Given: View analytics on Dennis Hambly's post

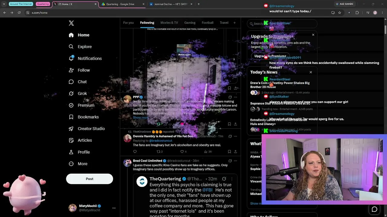Looking at the screenshot, I should coord(208,152).
